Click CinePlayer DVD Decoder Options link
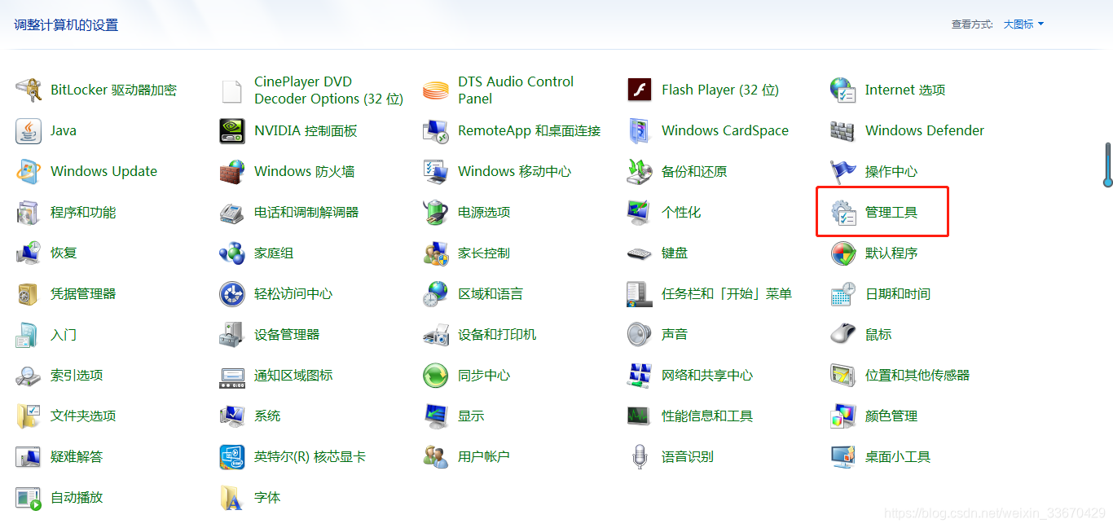1113x528 pixels. pos(329,90)
